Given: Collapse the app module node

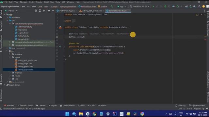Looking at the screenshot, I should pos(4,14).
